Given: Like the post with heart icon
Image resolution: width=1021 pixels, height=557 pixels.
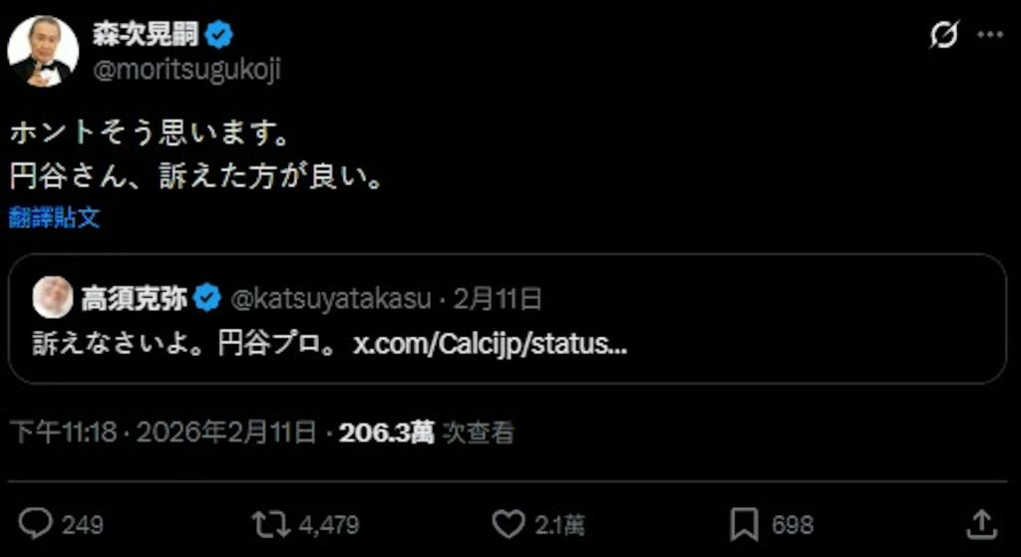Looking at the screenshot, I should [x=508, y=524].
